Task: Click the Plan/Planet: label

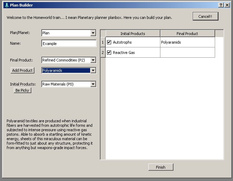Action: pyautogui.click(x=20, y=33)
